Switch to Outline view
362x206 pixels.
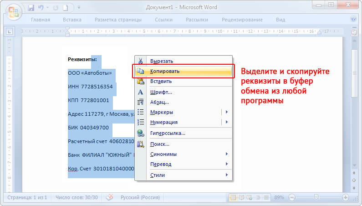point(258,197)
